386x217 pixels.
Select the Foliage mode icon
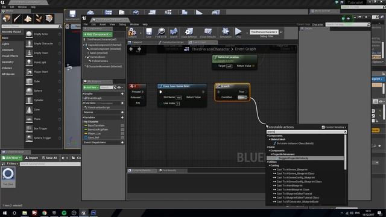[x=39, y=19]
